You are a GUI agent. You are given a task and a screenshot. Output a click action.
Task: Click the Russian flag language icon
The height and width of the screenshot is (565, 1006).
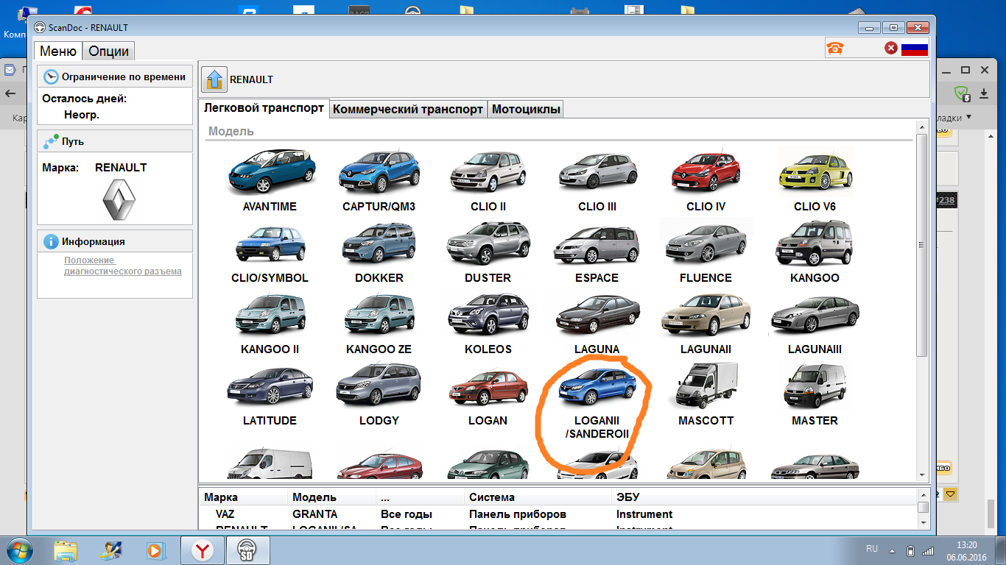point(915,49)
